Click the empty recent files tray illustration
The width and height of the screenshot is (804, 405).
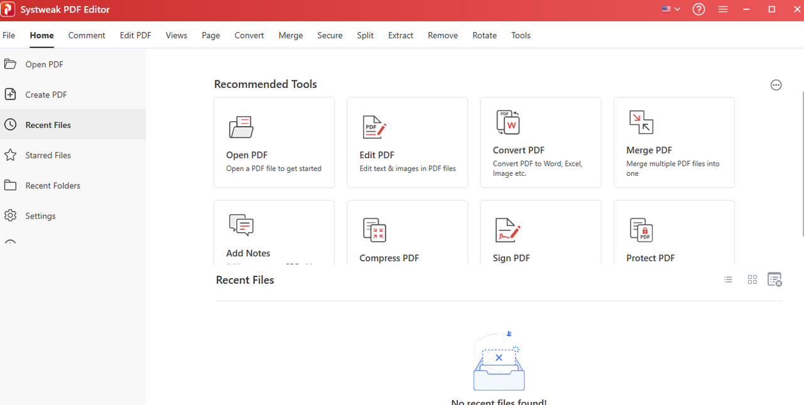point(499,362)
